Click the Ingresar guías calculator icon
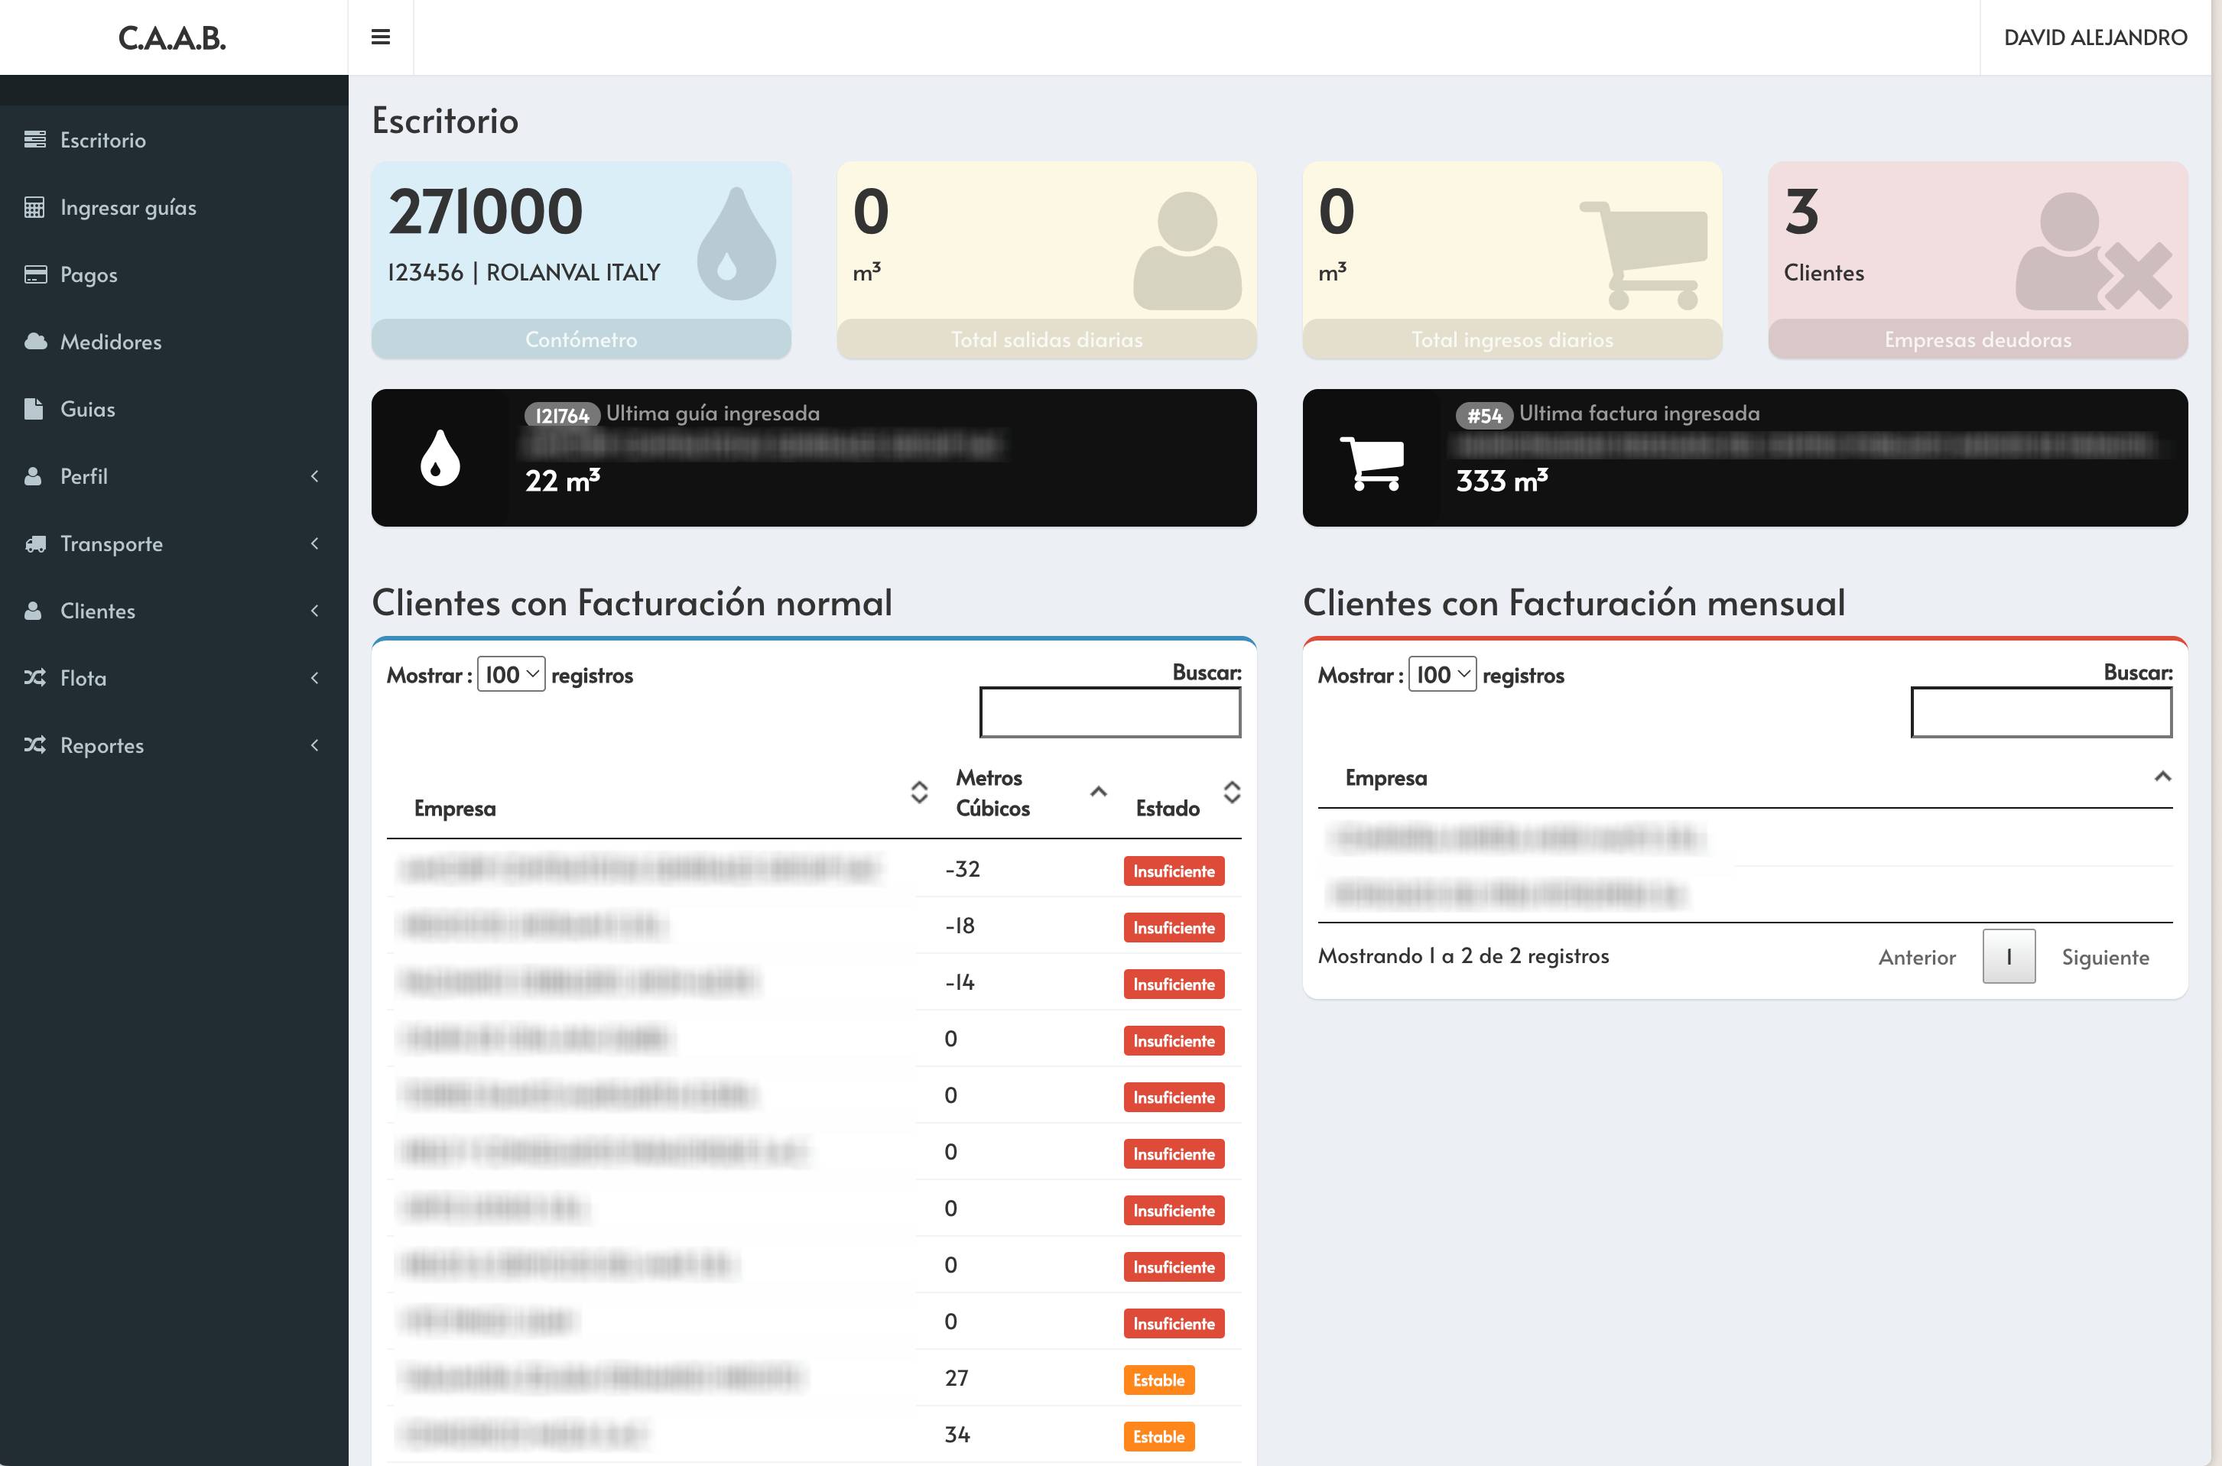Image resolution: width=2222 pixels, height=1466 pixels. click(x=34, y=206)
